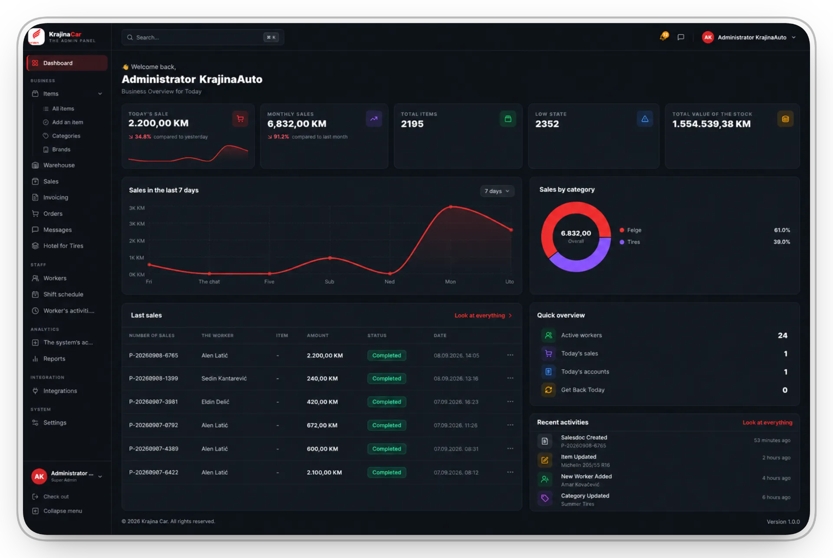Viewport: 833px width, 558px height.
Task: Open row options for sale P-20260908-6765
Action: tap(510, 355)
